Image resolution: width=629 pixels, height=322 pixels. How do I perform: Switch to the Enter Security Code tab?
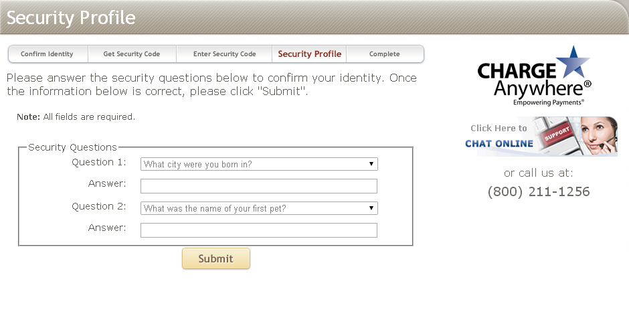(x=224, y=54)
